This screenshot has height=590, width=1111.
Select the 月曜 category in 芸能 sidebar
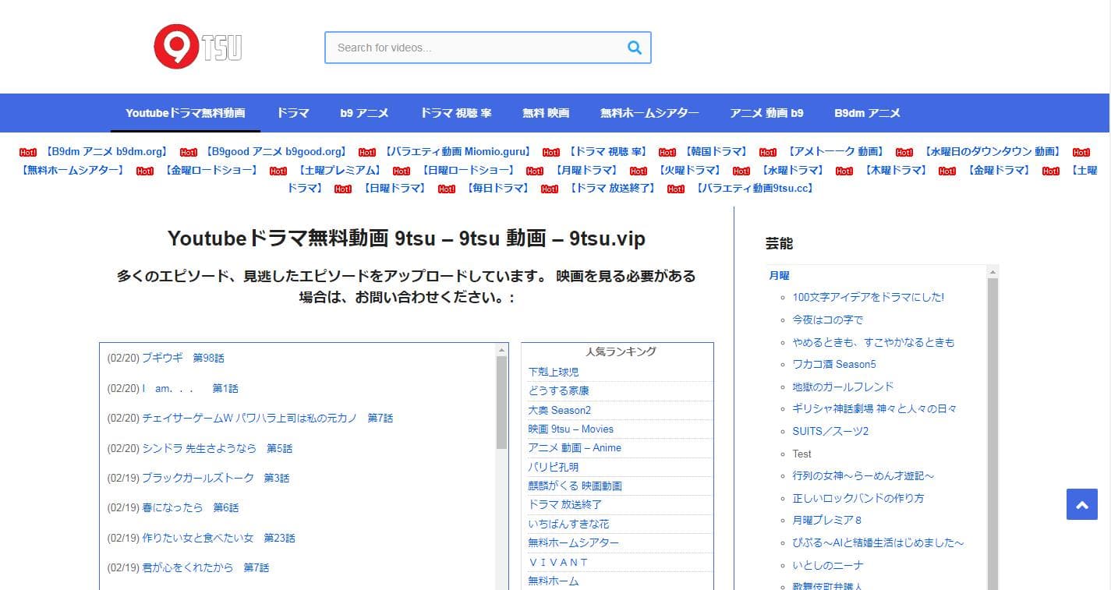click(x=779, y=275)
